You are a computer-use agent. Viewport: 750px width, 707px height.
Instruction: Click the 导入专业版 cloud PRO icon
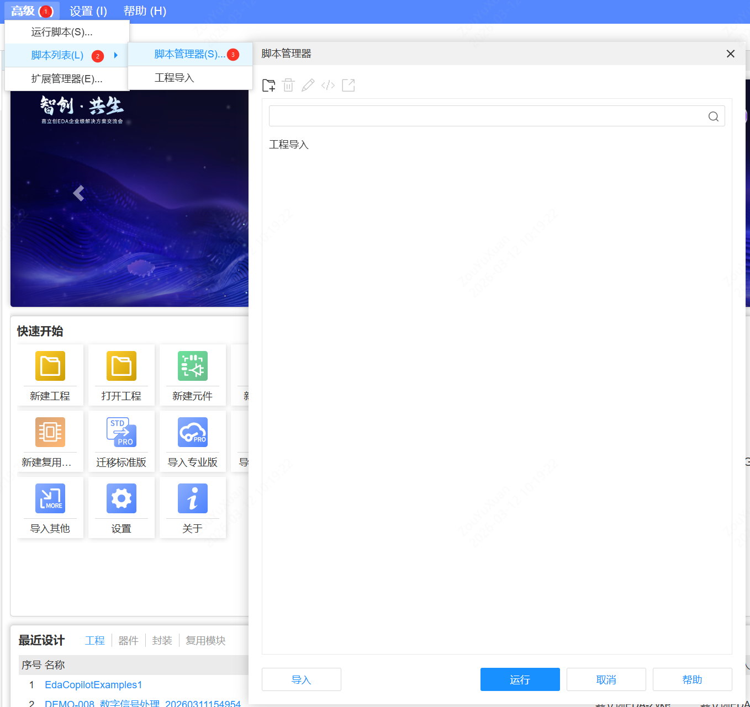[192, 432]
